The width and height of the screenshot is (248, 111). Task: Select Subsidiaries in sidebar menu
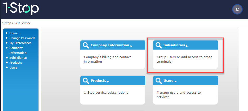coord(18,58)
